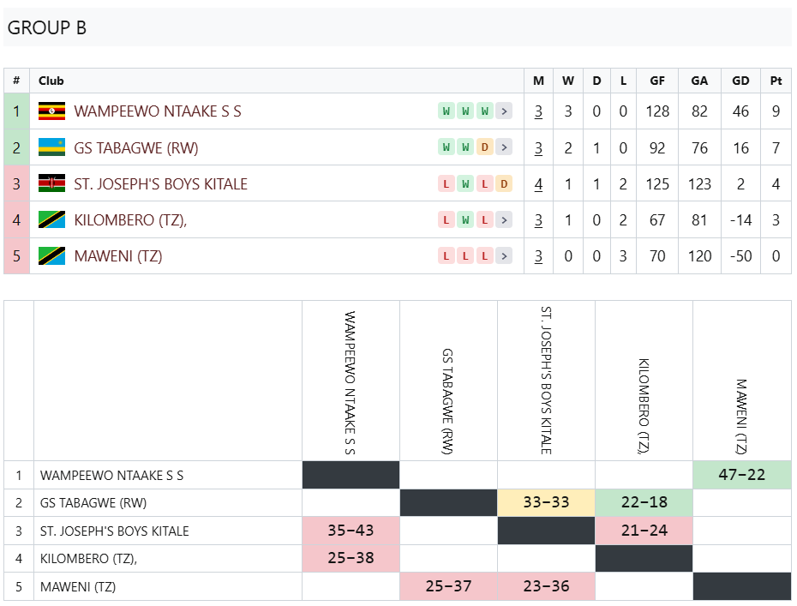The width and height of the screenshot is (797, 606).
Task: Click the 23–36 result in Maweni row
Action: [547, 586]
